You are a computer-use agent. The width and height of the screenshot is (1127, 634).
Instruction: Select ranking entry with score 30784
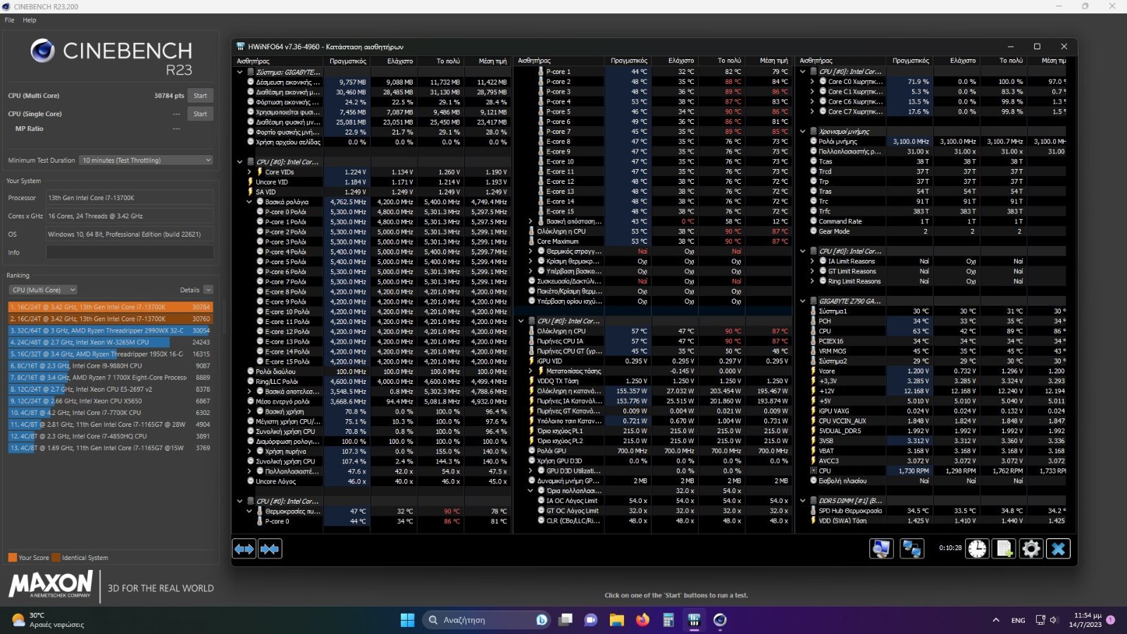110,307
